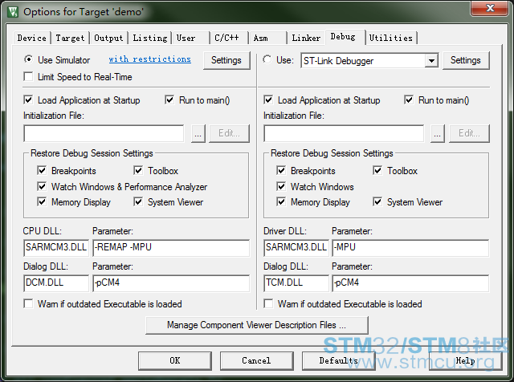Expand the ST-Link Debugger dropdown

tap(431, 61)
